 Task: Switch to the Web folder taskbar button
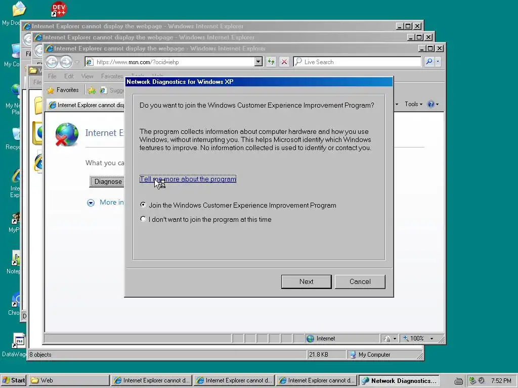(69, 380)
